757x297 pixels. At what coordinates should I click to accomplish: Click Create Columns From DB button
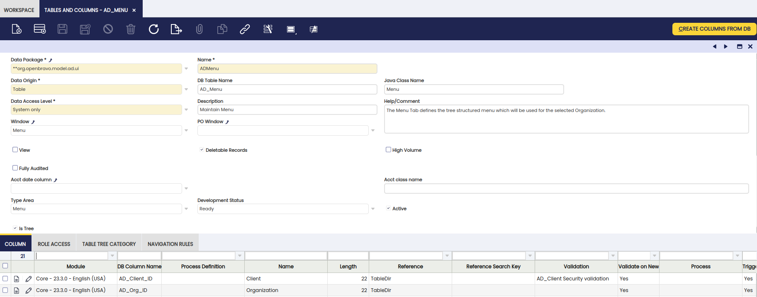pyautogui.click(x=714, y=29)
